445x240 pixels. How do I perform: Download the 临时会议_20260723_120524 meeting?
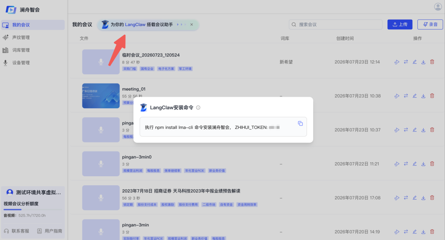(x=423, y=62)
